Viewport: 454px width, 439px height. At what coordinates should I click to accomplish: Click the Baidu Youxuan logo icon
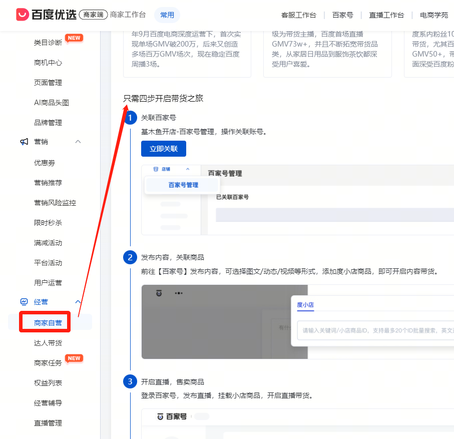[x=23, y=15]
